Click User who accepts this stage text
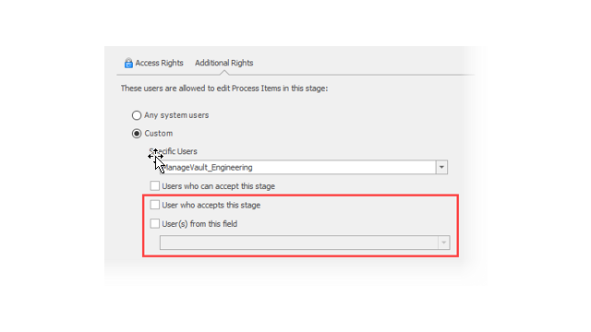 tap(211, 205)
